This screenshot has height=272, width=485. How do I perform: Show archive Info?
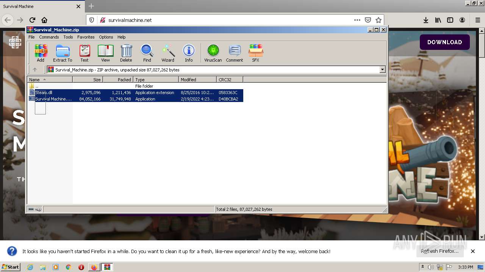(x=189, y=53)
